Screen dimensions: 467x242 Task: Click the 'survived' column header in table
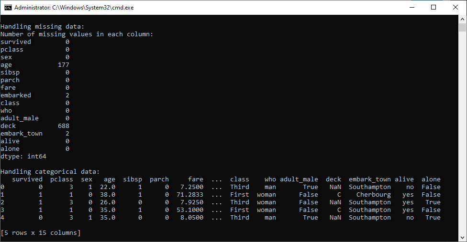point(27,179)
